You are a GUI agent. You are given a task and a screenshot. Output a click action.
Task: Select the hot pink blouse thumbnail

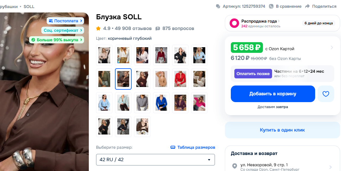point(199,103)
